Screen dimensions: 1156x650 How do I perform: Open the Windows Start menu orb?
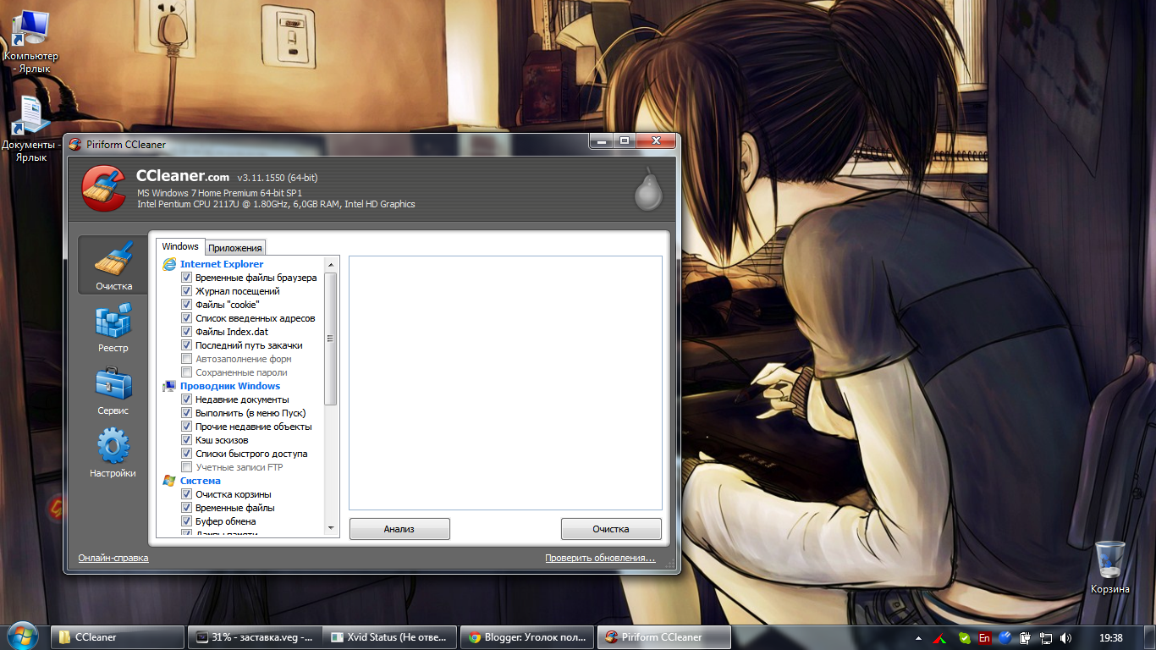point(22,636)
